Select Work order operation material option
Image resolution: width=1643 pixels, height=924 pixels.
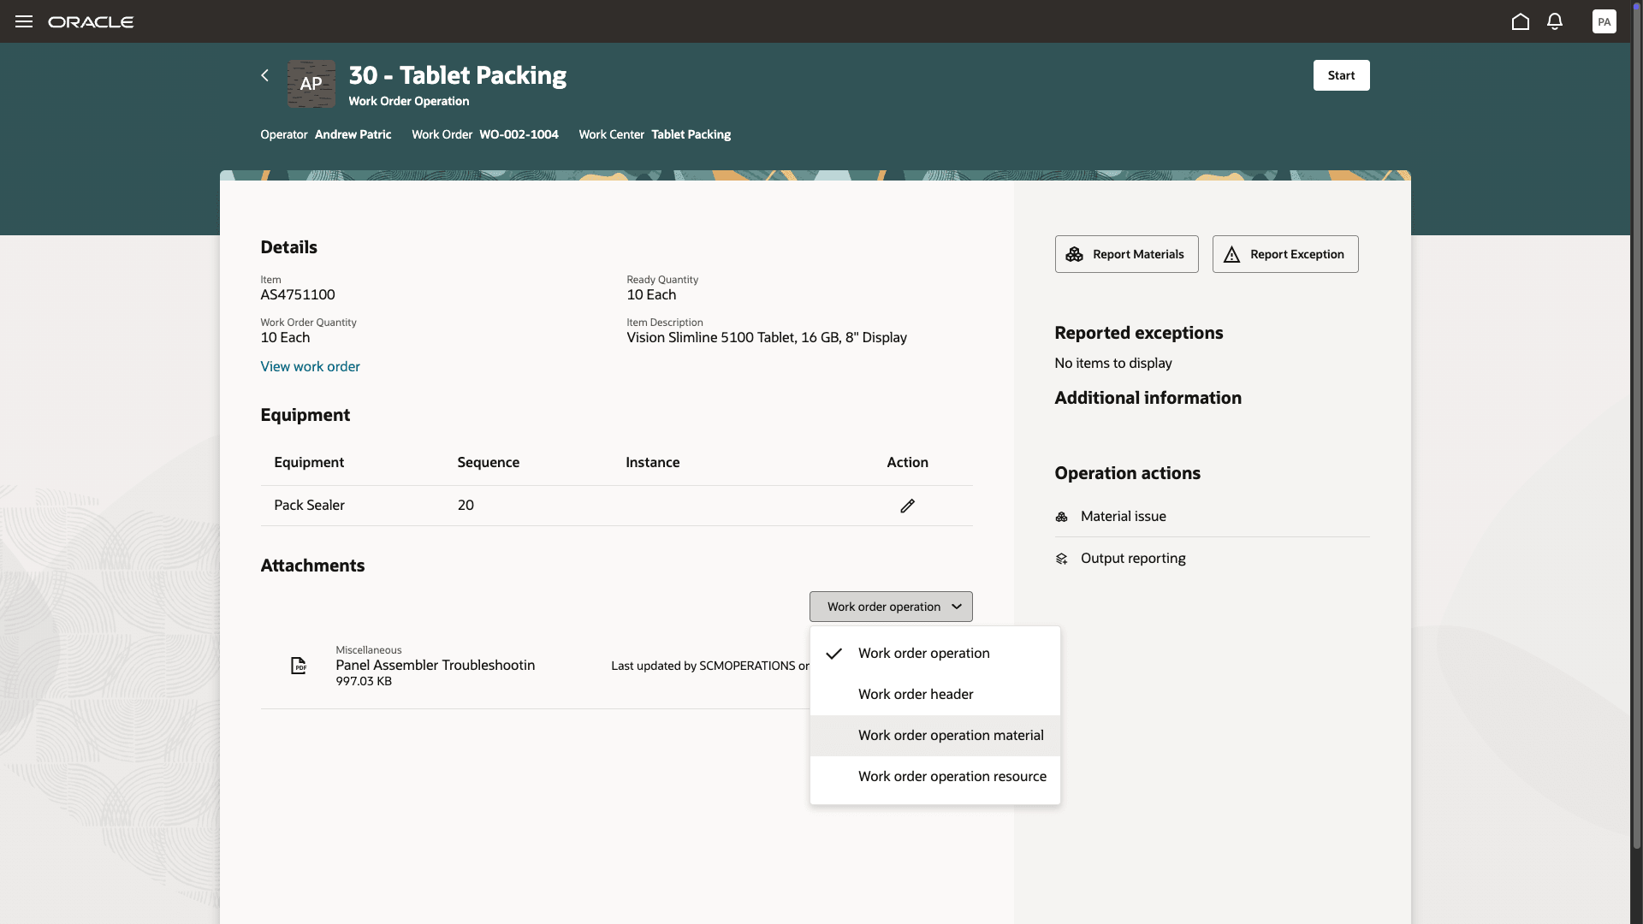[951, 735]
